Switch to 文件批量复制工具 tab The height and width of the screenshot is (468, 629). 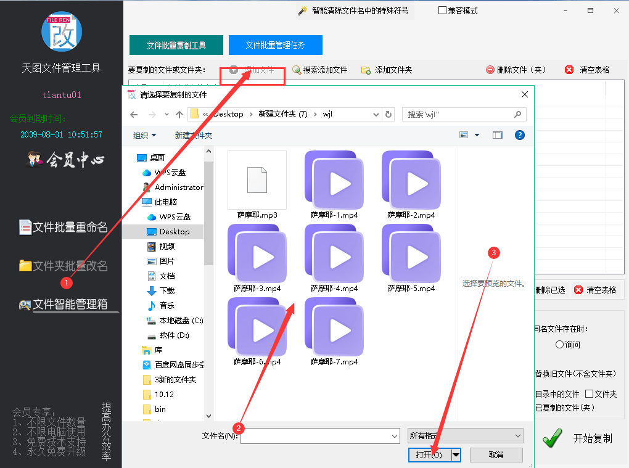(x=176, y=45)
